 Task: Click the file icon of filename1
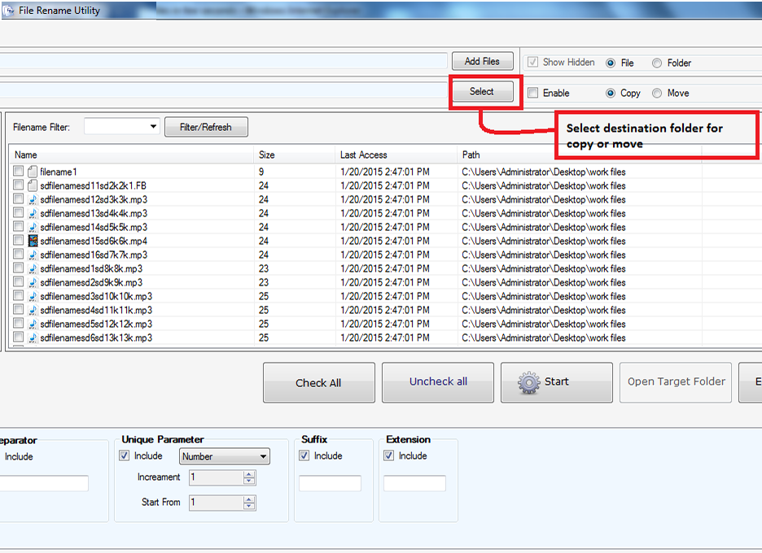coord(33,172)
